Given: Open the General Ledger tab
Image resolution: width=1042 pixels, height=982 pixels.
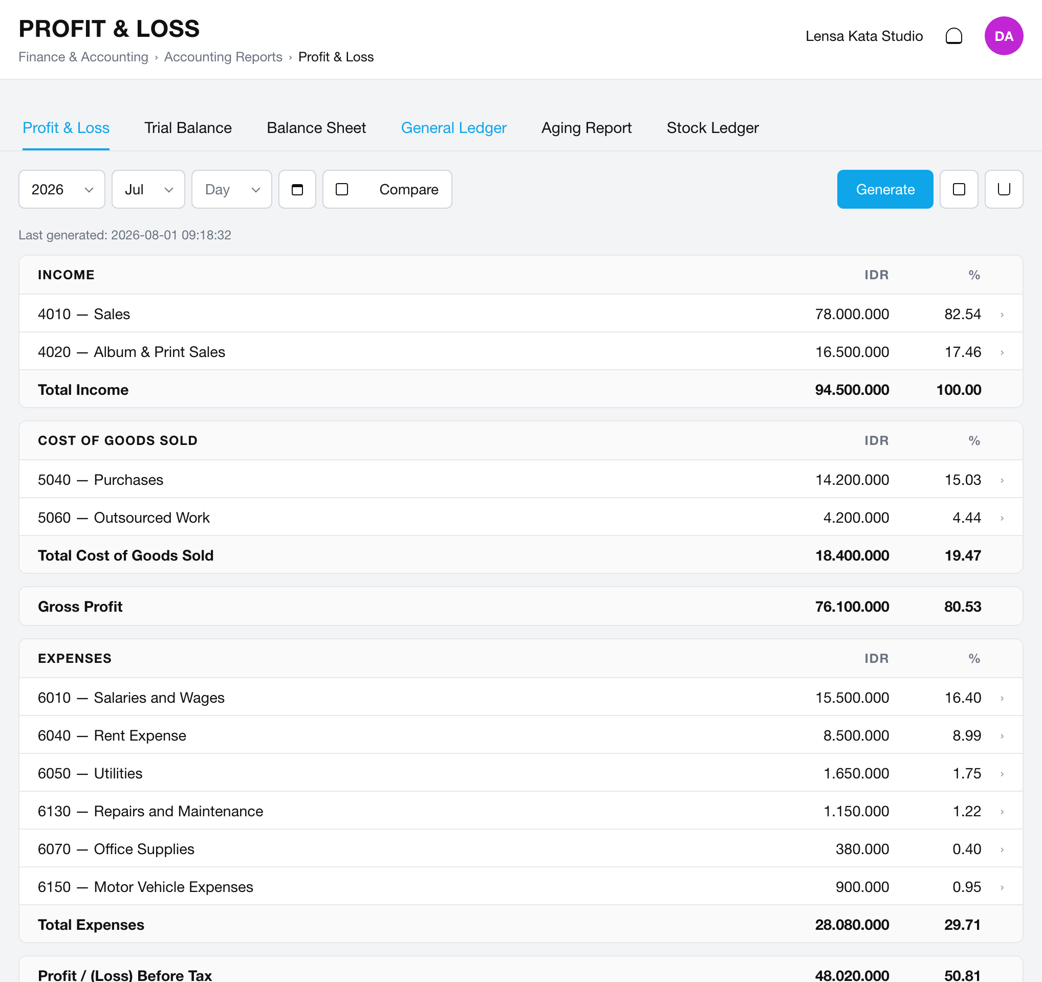Looking at the screenshot, I should click(x=453, y=128).
